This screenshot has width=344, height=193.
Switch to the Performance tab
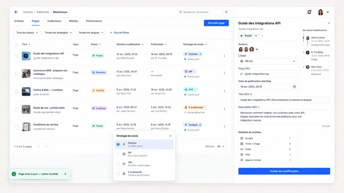click(x=94, y=21)
